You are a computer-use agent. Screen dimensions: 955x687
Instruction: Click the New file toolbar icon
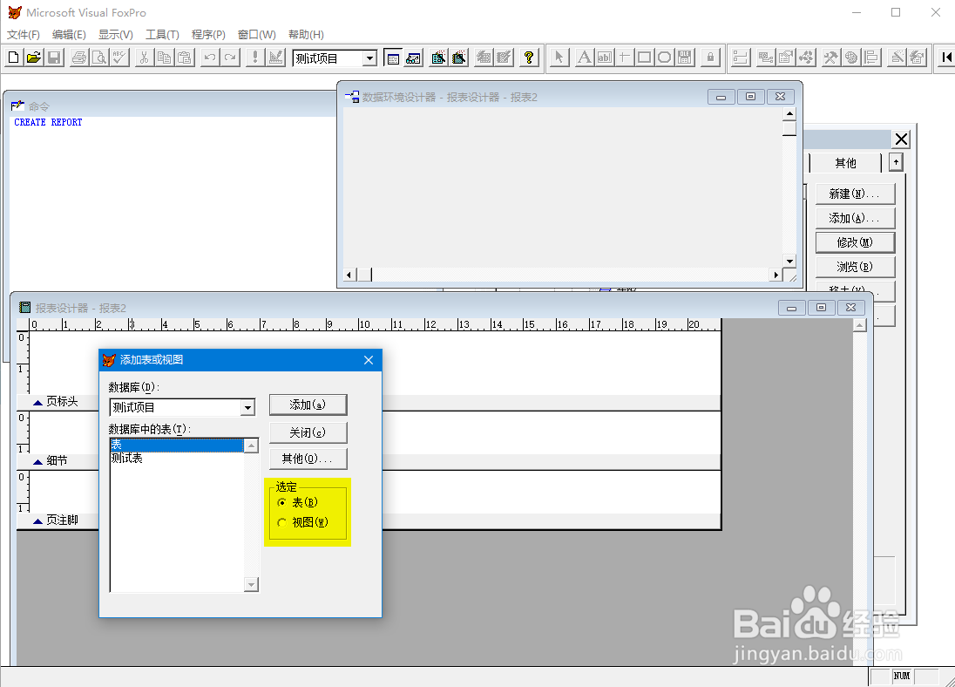coord(13,58)
